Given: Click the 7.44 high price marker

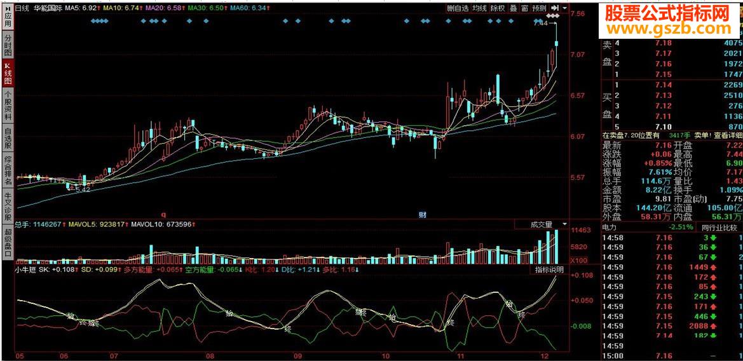Looking at the screenshot, I should (x=541, y=23).
